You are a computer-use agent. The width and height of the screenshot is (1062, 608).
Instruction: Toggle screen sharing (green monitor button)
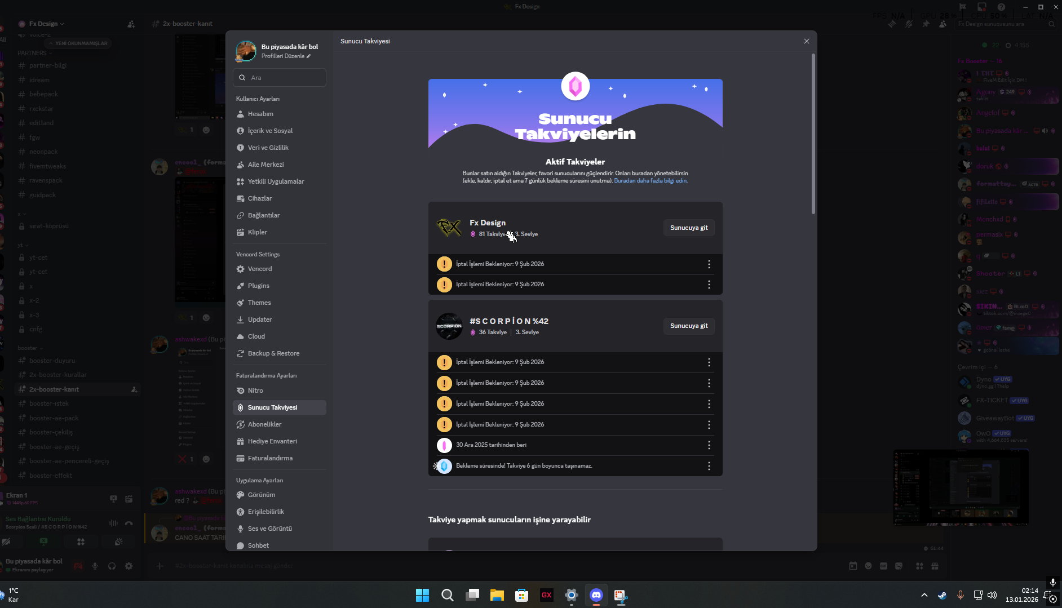pyautogui.click(x=44, y=542)
